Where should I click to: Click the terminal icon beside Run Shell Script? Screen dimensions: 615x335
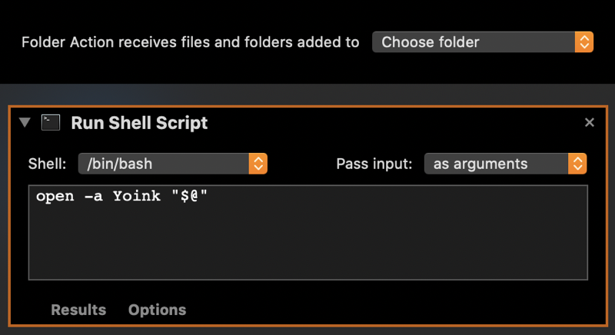pos(51,123)
